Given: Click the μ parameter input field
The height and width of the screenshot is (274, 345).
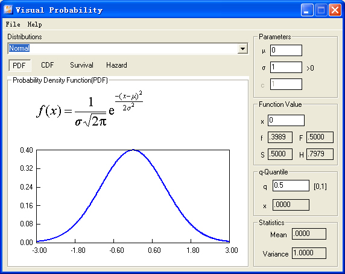Looking at the screenshot, I should (286, 51).
